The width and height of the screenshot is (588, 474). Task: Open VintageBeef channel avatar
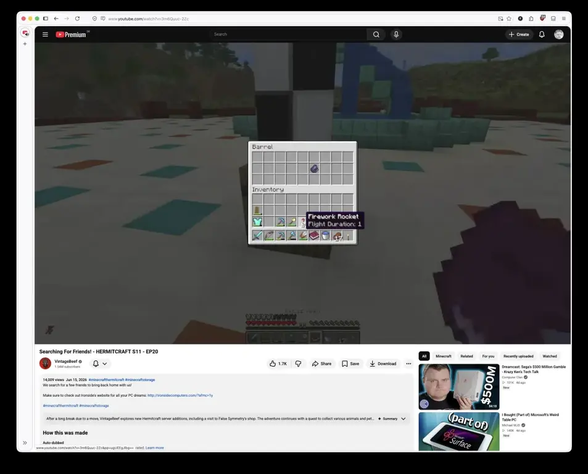click(x=46, y=364)
